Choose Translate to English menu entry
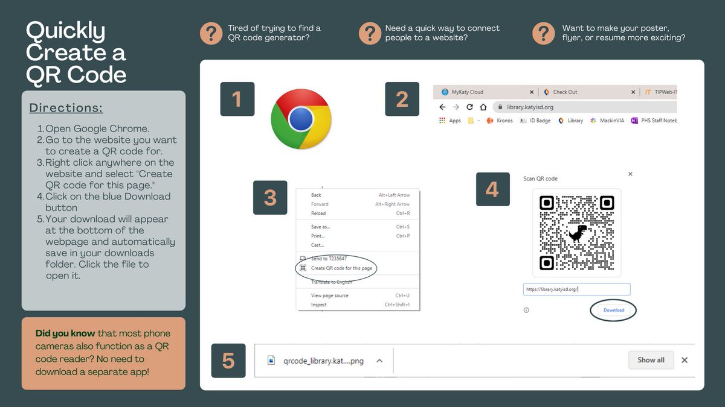Viewport: 725px width, 407px height. (x=358, y=282)
